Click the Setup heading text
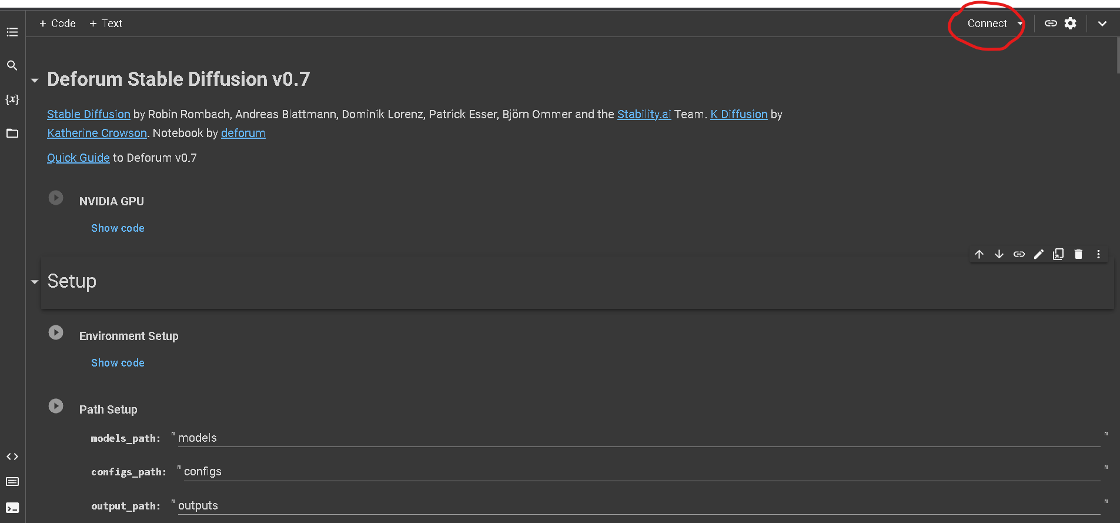The width and height of the screenshot is (1120, 523). pos(72,281)
